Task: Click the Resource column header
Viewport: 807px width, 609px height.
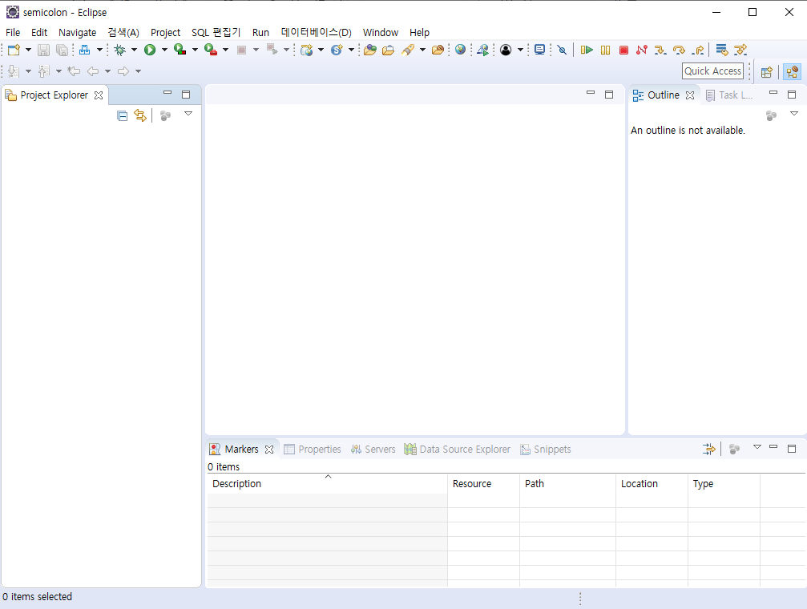Action: coord(483,484)
